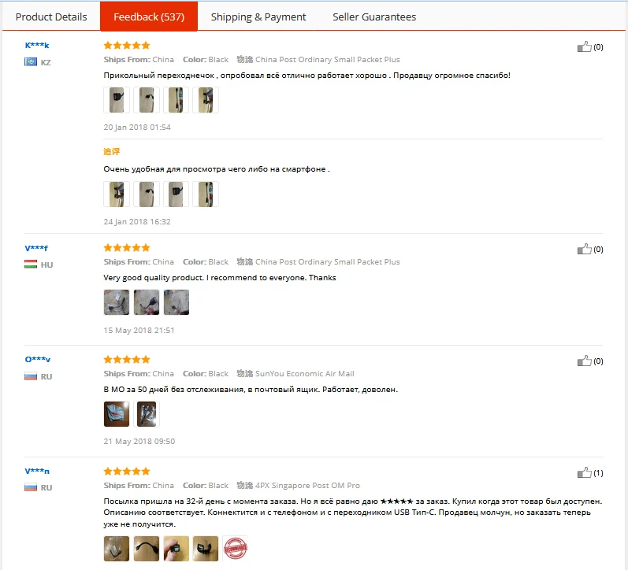
Task: Click thumbs-up icon on O***v's review
Action: tap(584, 361)
